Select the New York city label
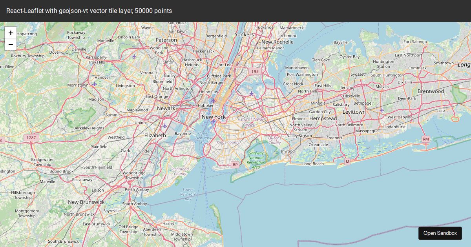The width and height of the screenshot is (471, 247). coord(214,117)
